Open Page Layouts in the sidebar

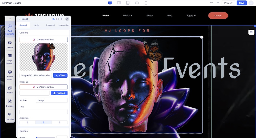coord(10,59)
